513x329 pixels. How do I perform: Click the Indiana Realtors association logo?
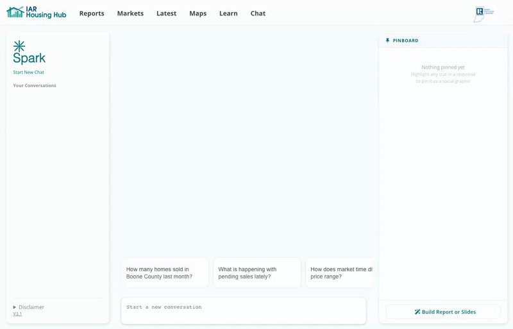pos(484,14)
